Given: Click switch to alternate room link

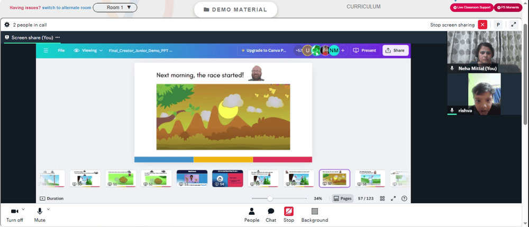Looking at the screenshot, I should point(67,7).
